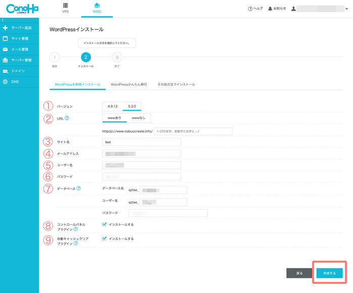Click コントロールパネルプラグイン help icon
This screenshot has width=353, height=293.
76,229
